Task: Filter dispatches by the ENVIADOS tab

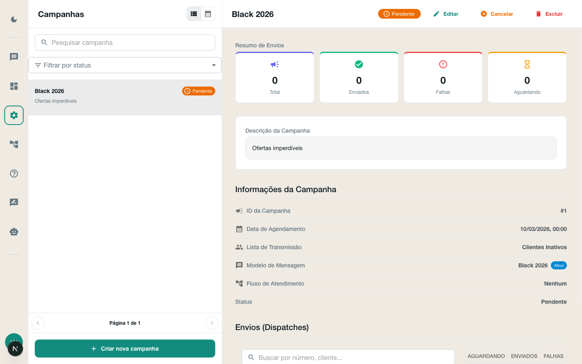Action: 524,356
